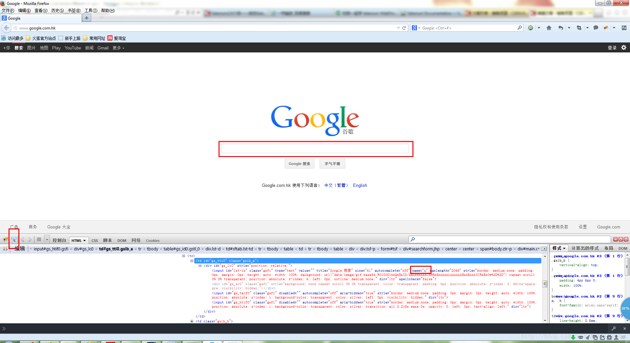Viewport: 630px width, 343px height.
Task: Open Google settings gear icon
Action: [x=624, y=47]
